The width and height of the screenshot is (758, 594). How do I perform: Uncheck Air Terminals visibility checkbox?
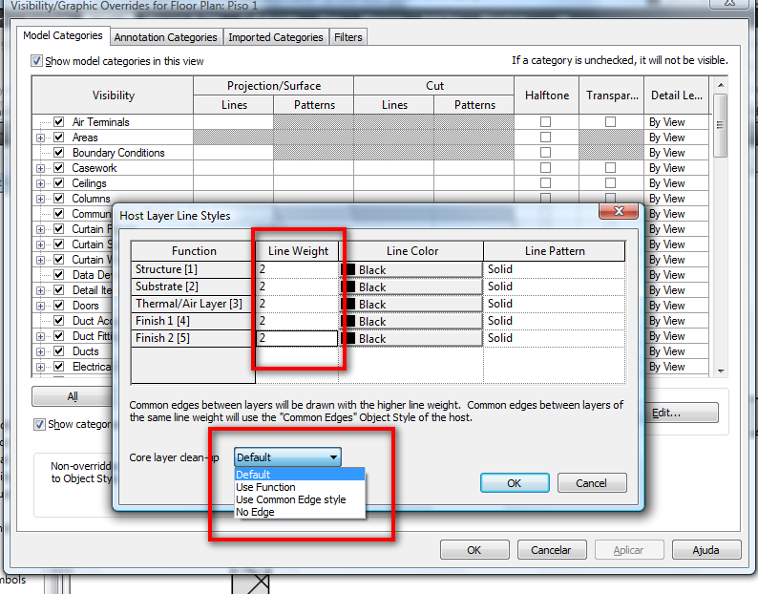59,122
